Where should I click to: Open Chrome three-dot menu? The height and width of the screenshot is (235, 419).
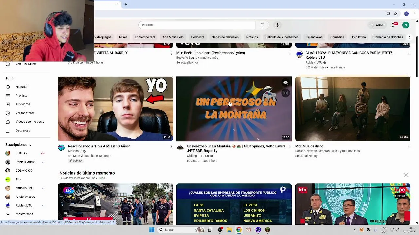click(x=414, y=14)
